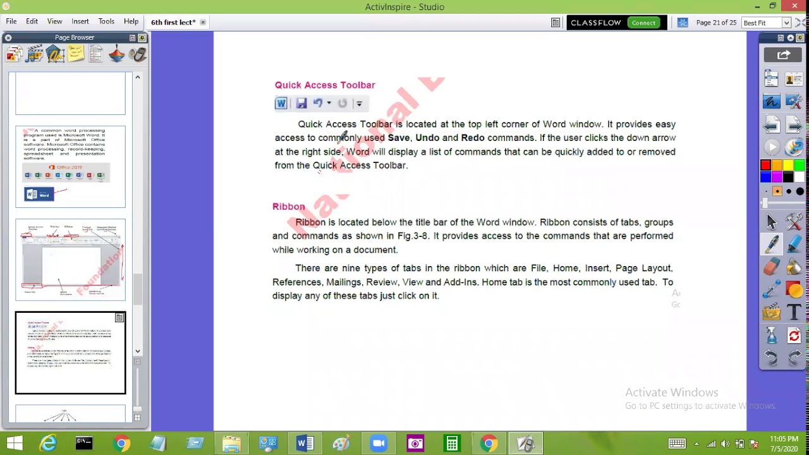
Task: Click the Clear spray bottle tool
Action: click(x=772, y=336)
